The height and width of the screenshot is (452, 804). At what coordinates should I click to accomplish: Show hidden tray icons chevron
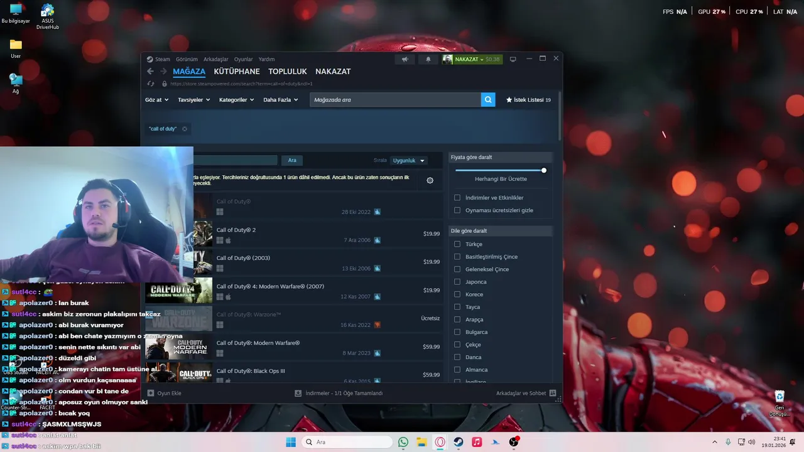click(714, 442)
